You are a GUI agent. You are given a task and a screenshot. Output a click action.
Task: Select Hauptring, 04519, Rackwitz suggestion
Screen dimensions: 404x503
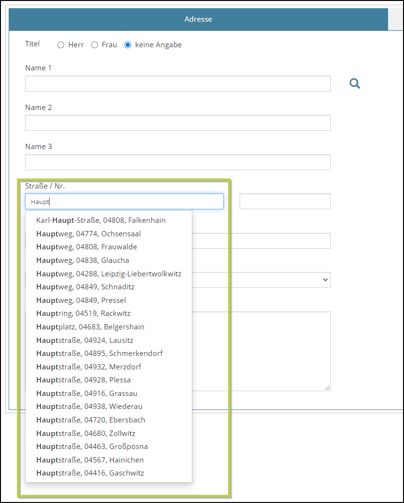tap(83, 313)
